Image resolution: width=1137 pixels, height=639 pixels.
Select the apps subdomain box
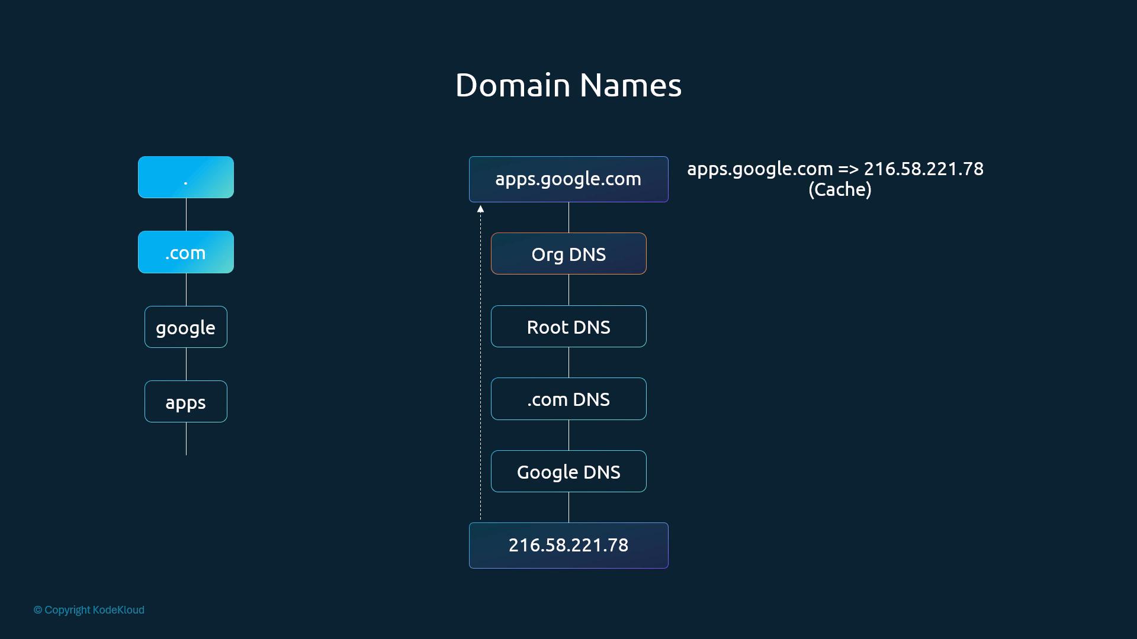point(186,401)
